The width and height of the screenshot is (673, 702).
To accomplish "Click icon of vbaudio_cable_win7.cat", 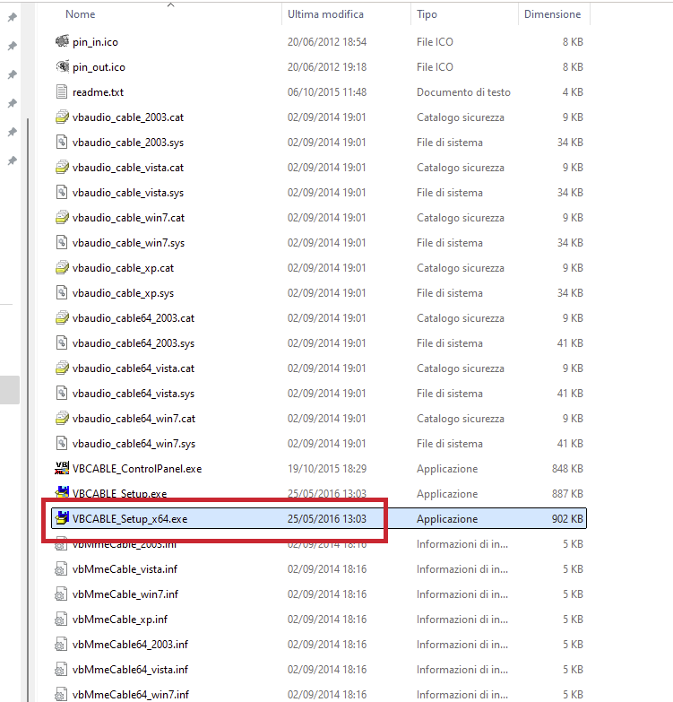I will (62, 217).
